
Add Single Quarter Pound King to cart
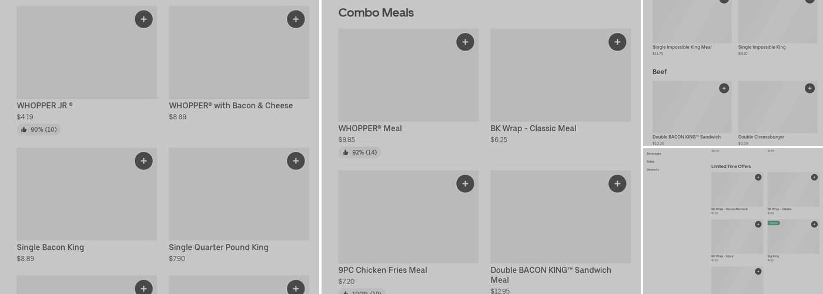coord(296,161)
